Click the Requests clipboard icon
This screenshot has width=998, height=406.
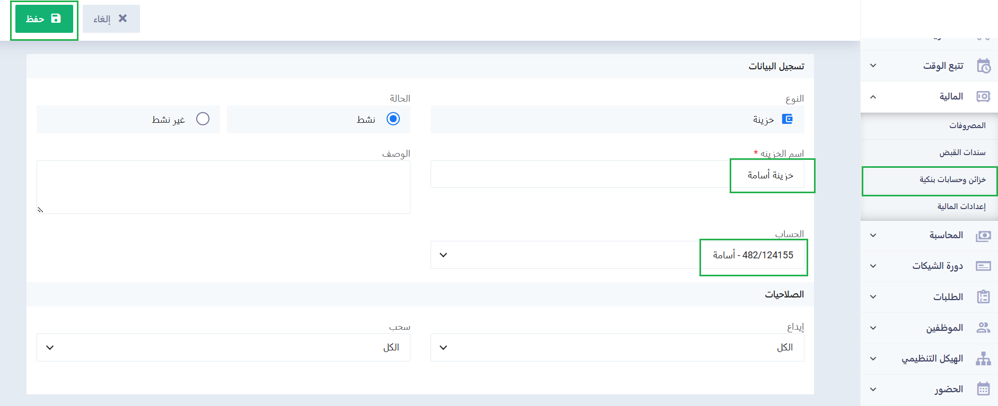point(983,296)
